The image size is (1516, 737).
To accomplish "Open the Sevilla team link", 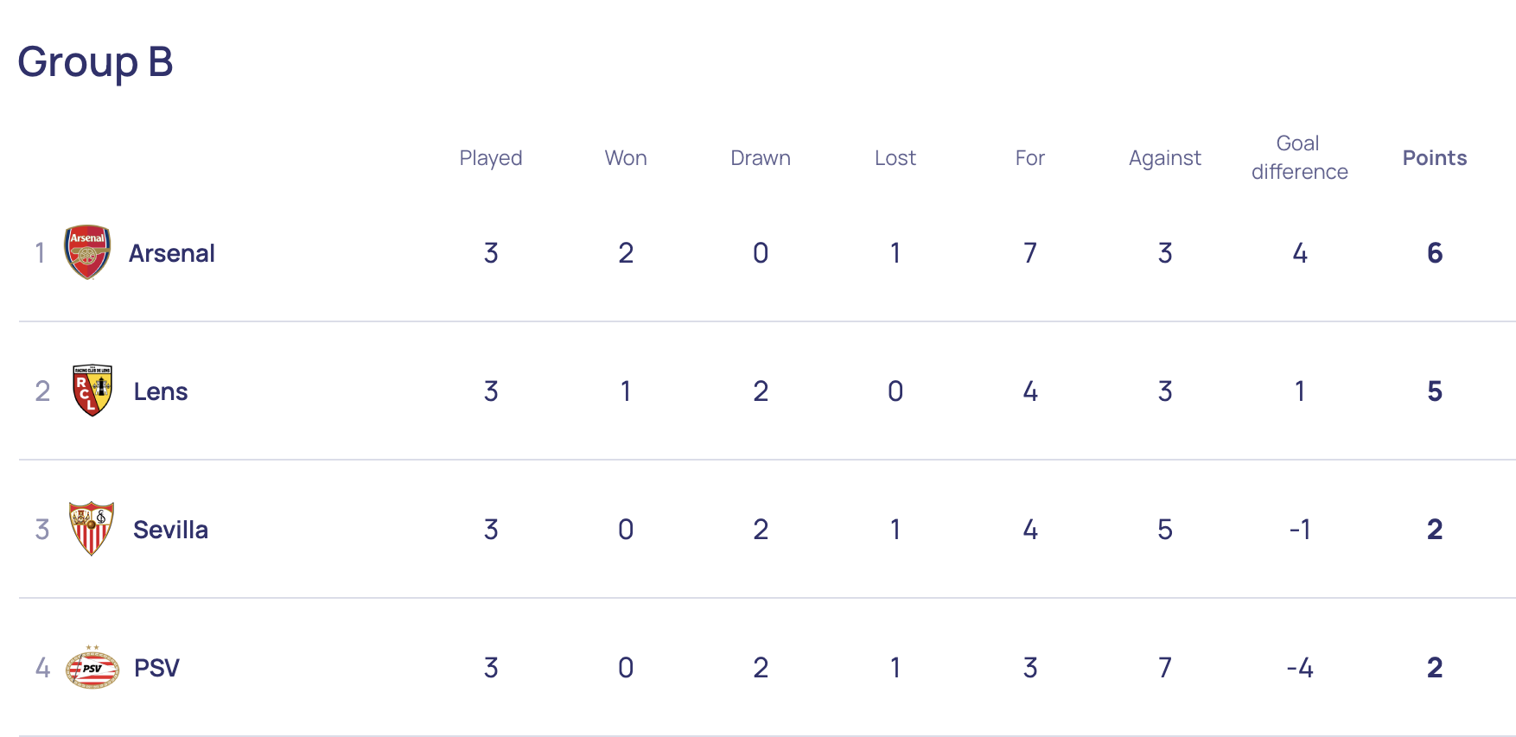I will [x=170, y=530].
